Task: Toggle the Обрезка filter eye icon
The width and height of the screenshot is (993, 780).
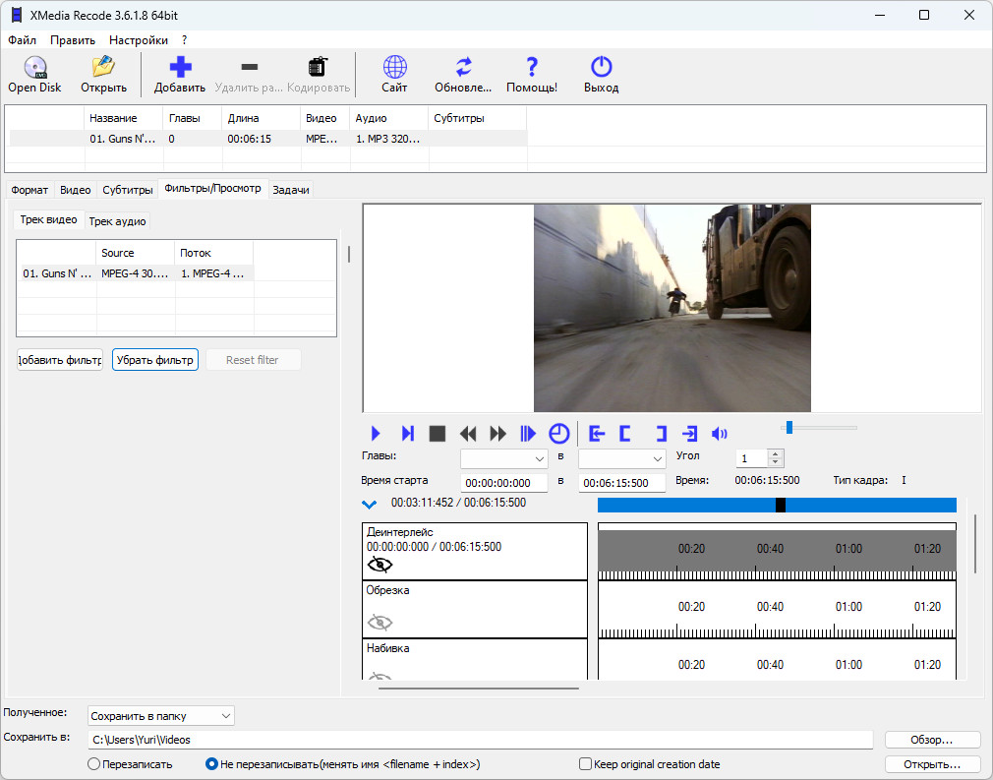Action: coord(380,622)
